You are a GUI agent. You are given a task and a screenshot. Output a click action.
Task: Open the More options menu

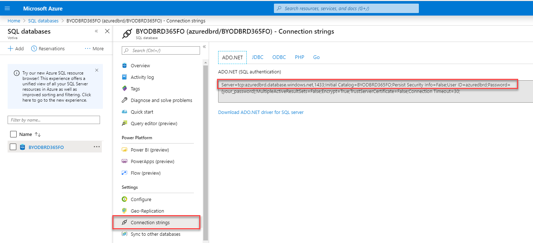[x=94, y=48]
